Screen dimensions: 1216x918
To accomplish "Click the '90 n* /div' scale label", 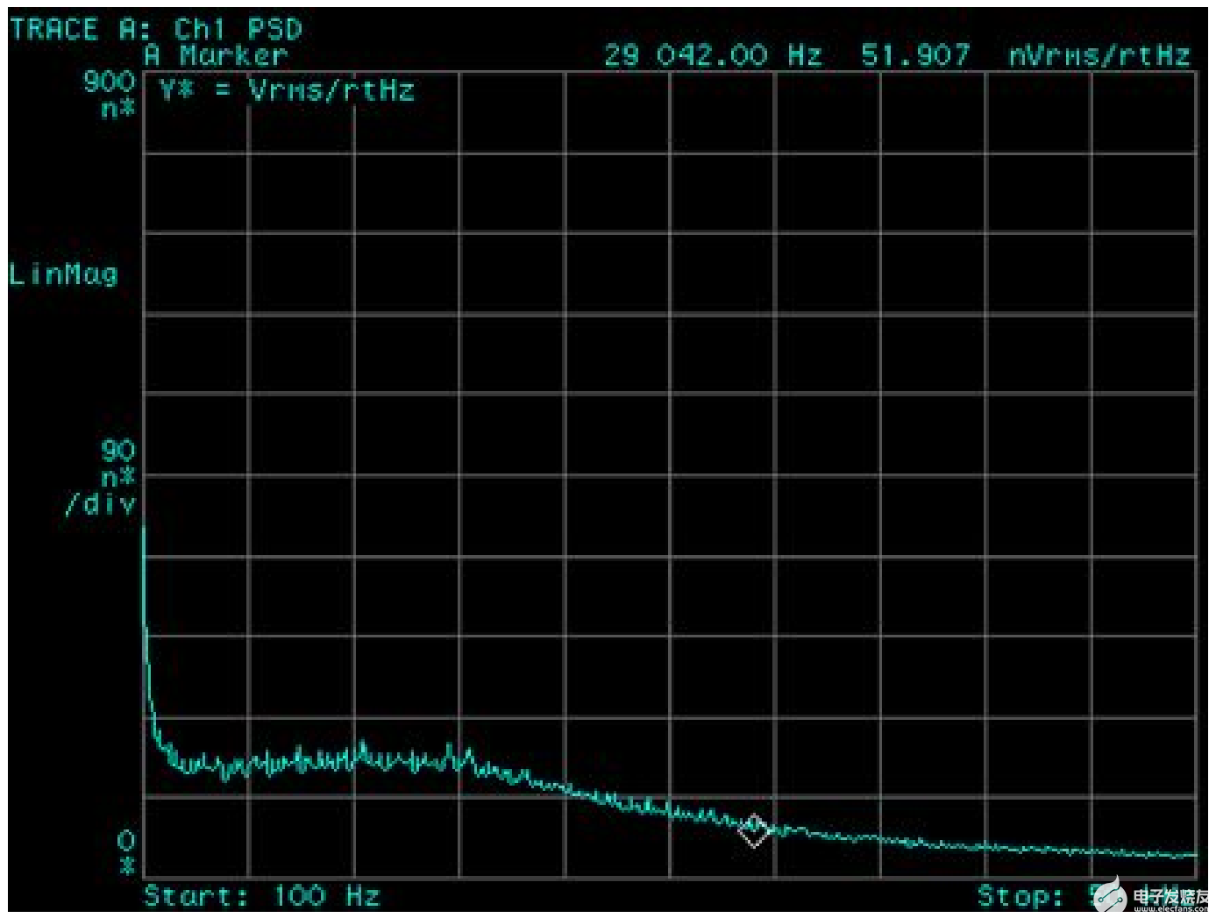I will (x=102, y=478).
